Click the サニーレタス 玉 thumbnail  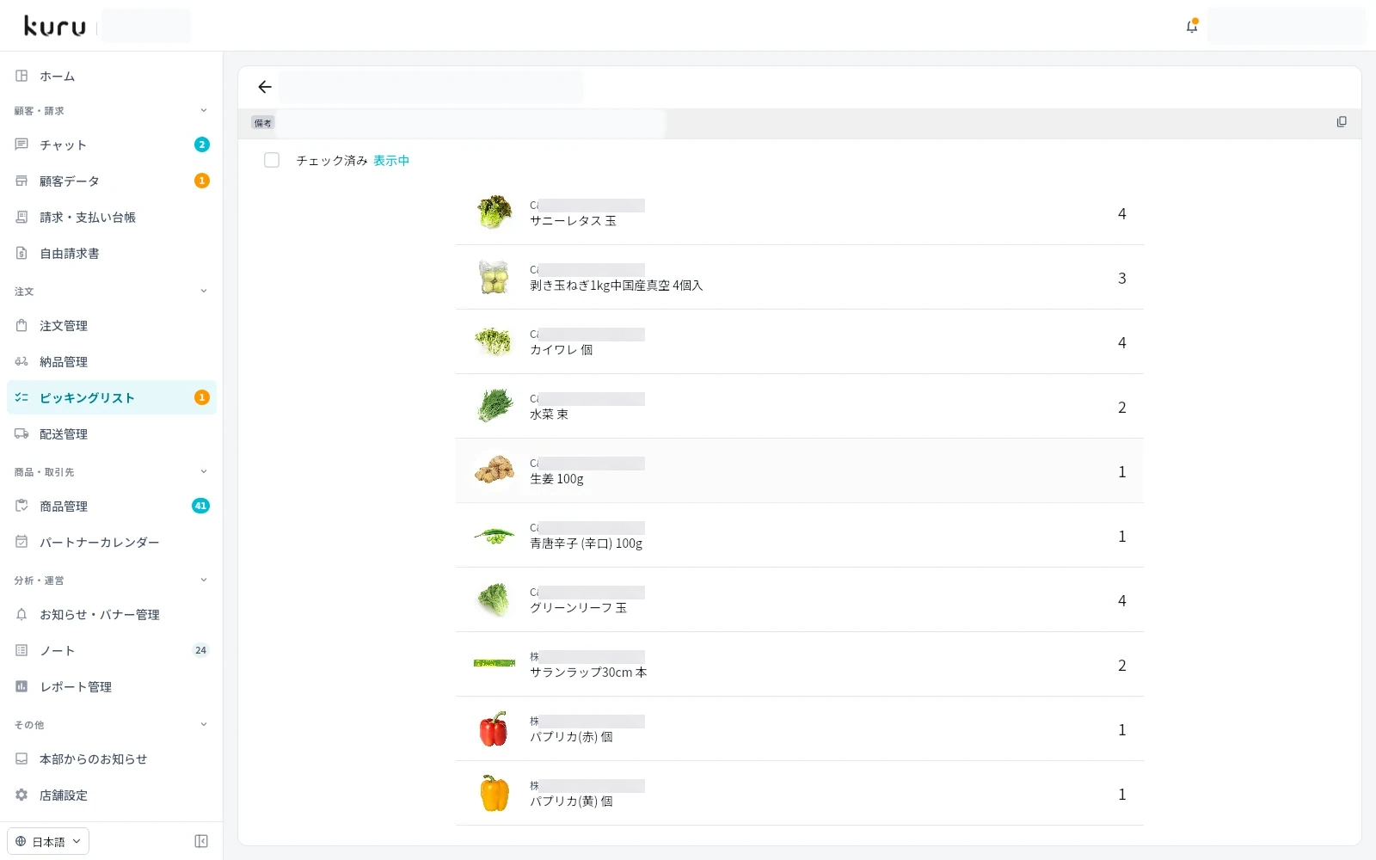494,212
